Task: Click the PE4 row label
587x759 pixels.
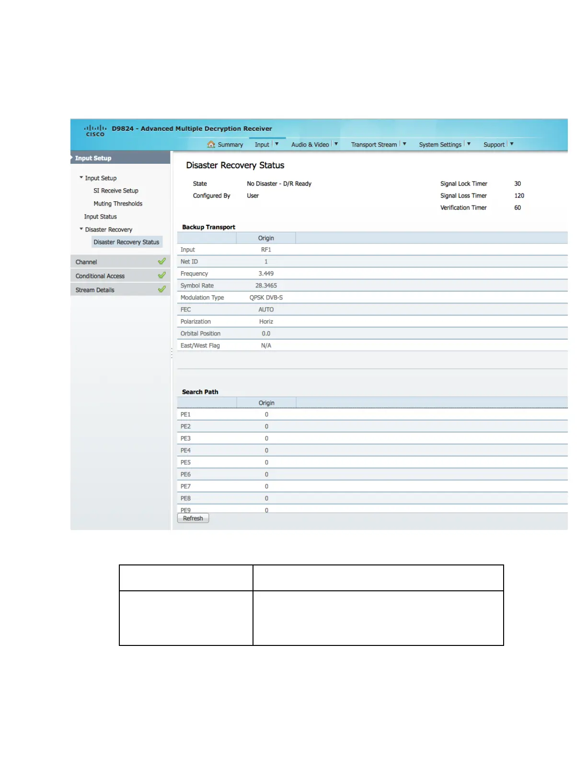Action: tap(185, 450)
